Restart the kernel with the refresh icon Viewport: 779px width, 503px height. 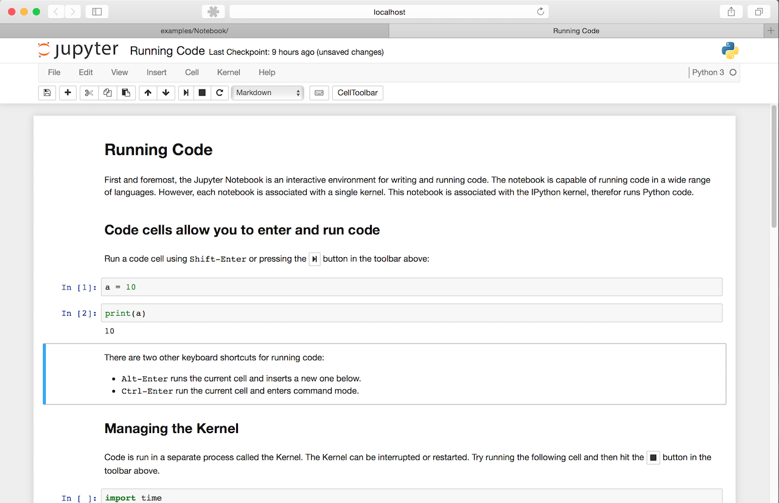click(x=218, y=92)
